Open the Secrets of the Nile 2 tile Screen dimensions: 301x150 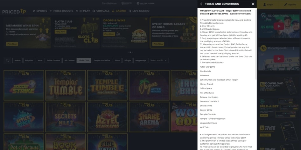click(x=66, y=117)
